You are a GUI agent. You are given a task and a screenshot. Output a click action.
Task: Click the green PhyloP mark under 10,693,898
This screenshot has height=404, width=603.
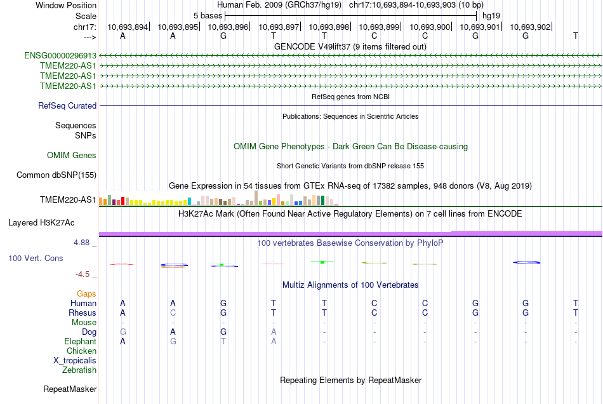pos(322,262)
